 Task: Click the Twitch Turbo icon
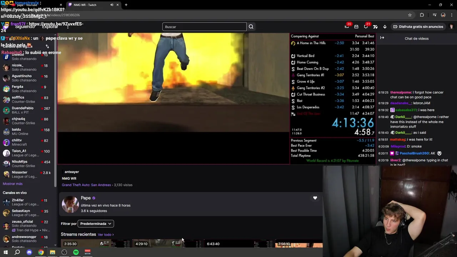coord(375,27)
